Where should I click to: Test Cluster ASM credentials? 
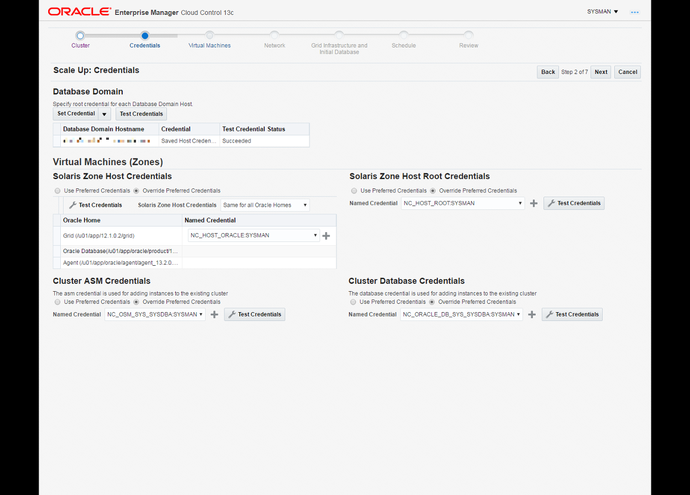click(255, 314)
